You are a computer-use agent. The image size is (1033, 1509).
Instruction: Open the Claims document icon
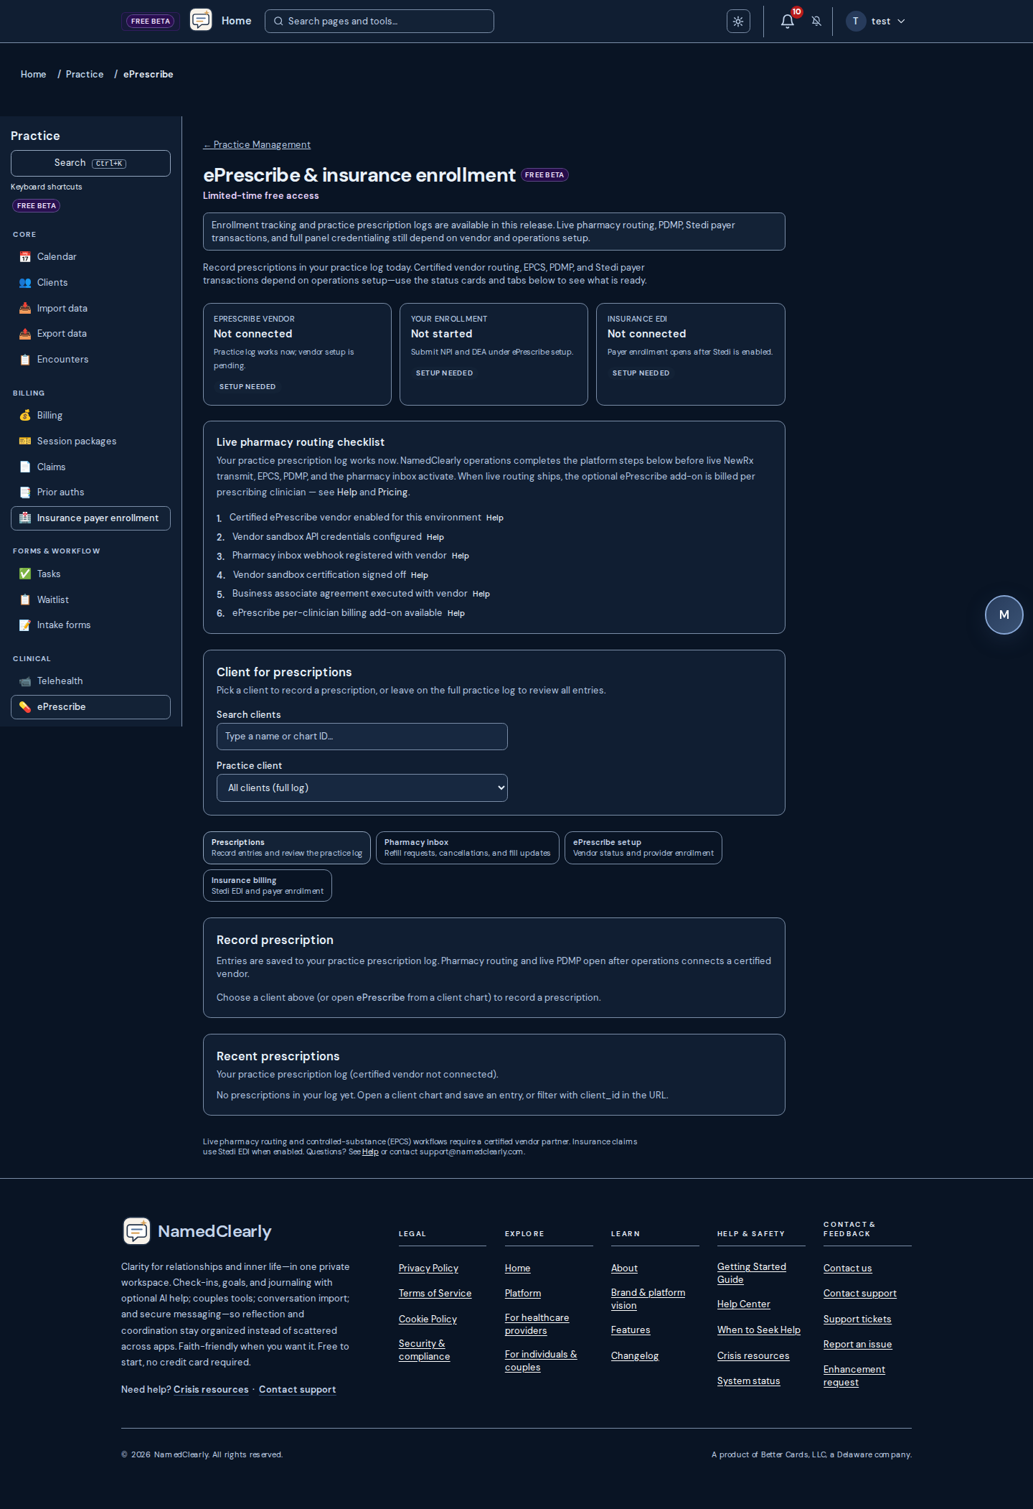[x=25, y=467]
